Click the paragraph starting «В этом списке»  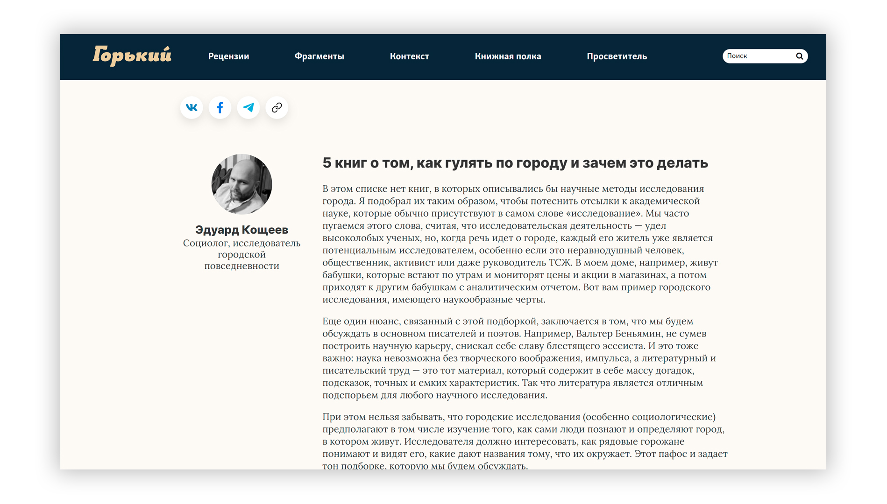(519, 244)
